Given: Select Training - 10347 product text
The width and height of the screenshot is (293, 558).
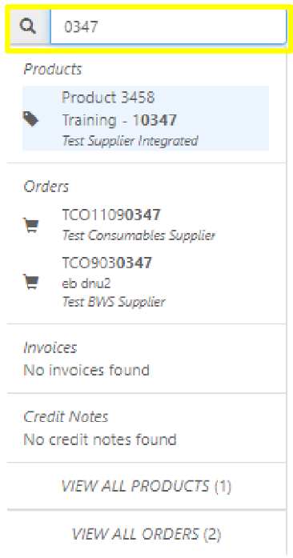Looking at the screenshot, I should (x=119, y=120).
